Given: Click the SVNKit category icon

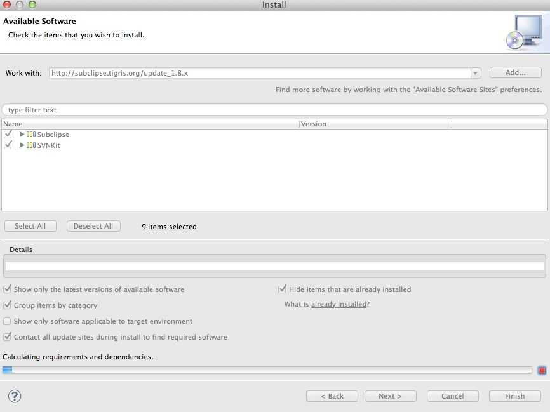Looking at the screenshot, I should click(31, 145).
